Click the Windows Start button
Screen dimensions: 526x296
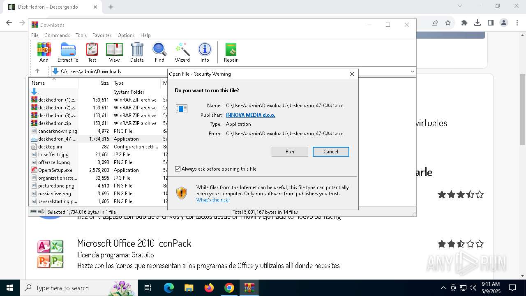pyautogui.click(x=10, y=288)
